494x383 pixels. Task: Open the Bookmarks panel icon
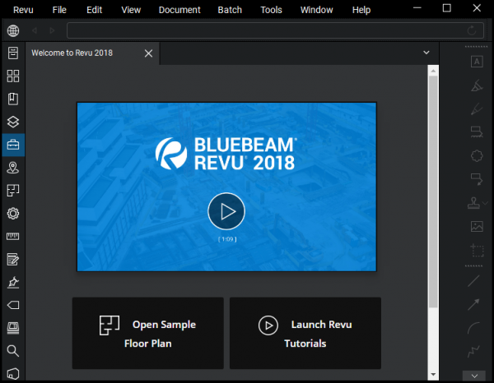pyautogui.click(x=12, y=99)
